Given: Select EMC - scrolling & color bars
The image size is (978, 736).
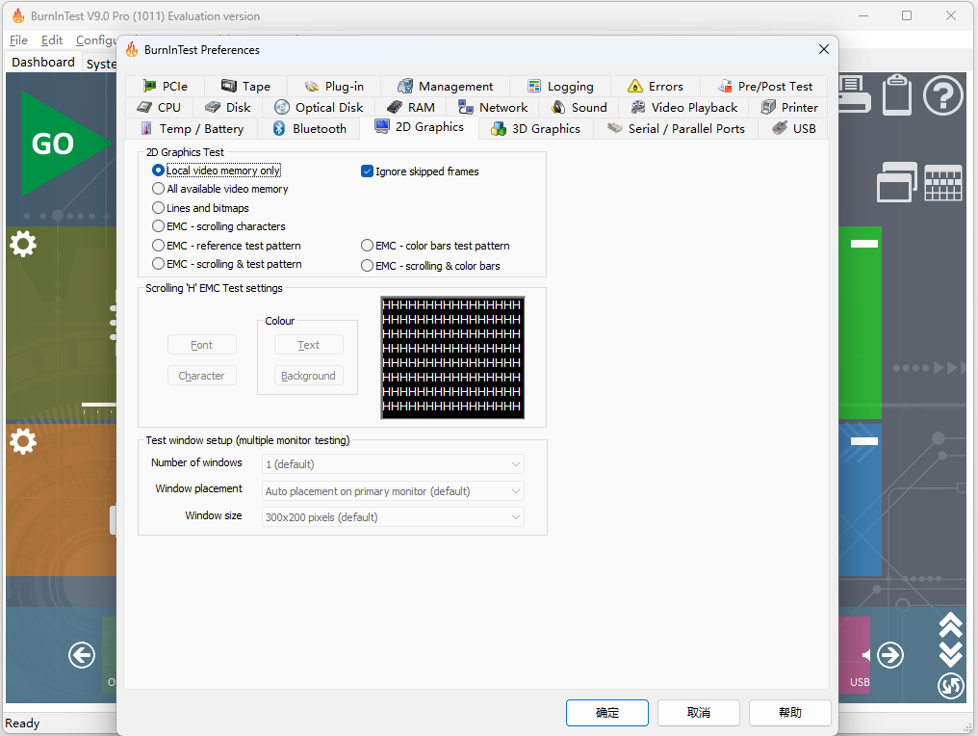Looking at the screenshot, I should [x=430, y=265].
